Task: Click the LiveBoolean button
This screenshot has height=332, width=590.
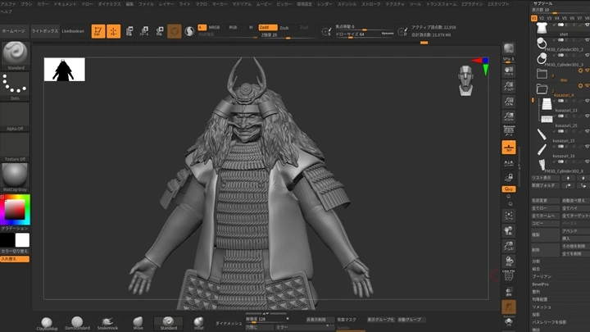Action: coord(73,31)
